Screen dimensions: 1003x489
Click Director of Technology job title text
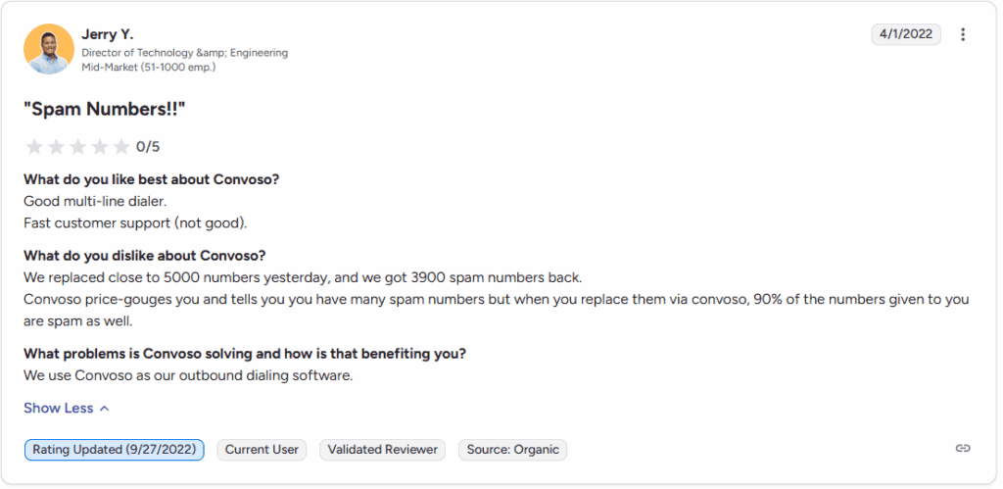click(184, 53)
